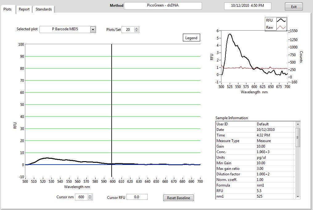Click the Plots/Set number field
Viewport: 313px width, 210px height.
click(x=128, y=30)
